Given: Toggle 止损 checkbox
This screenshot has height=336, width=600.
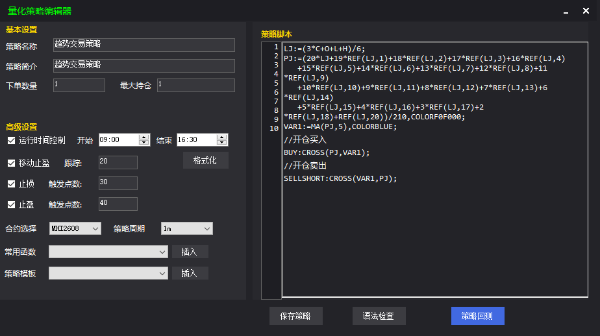Looking at the screenshot, I should pos(12,184).
